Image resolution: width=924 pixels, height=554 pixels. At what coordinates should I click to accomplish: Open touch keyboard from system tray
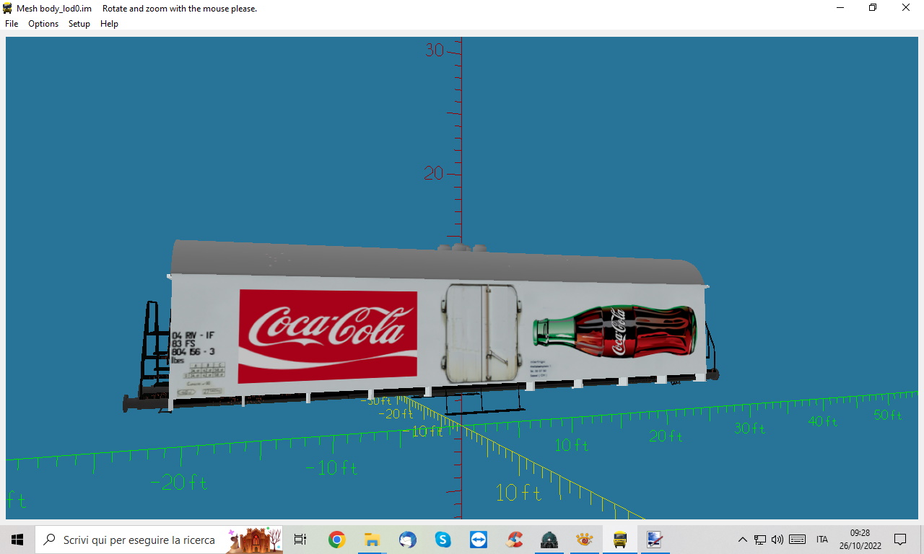point(798,540)
